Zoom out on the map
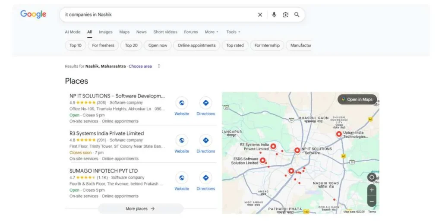This screenshot has width=442, height=221. pyautogui.click(x=372, y=201)
